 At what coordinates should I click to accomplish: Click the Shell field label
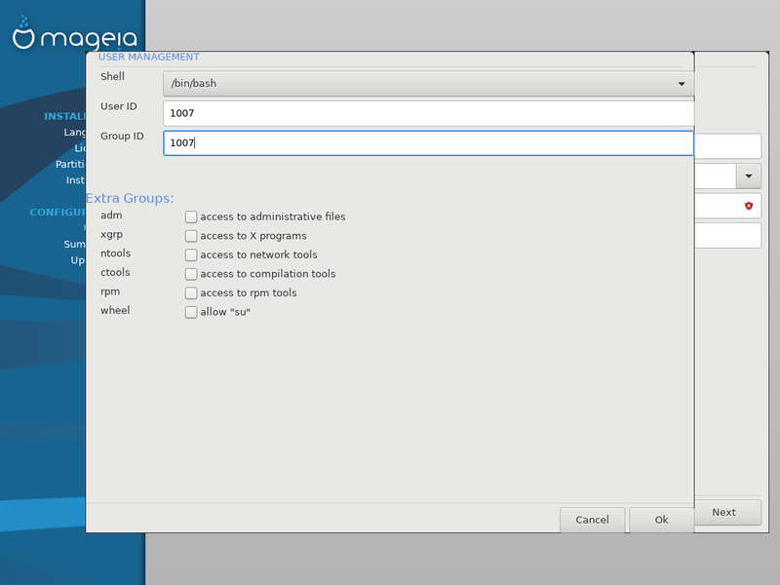point(112,77)
